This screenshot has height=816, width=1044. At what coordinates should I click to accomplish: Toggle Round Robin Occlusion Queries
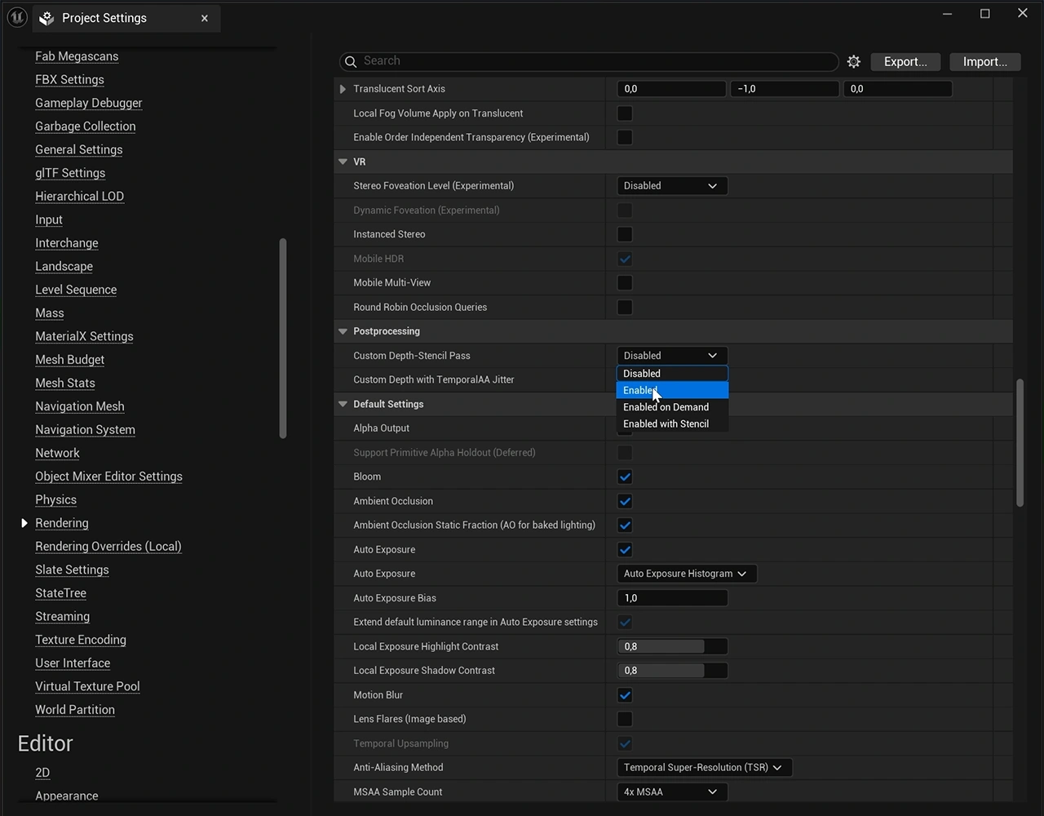[625, 307]
